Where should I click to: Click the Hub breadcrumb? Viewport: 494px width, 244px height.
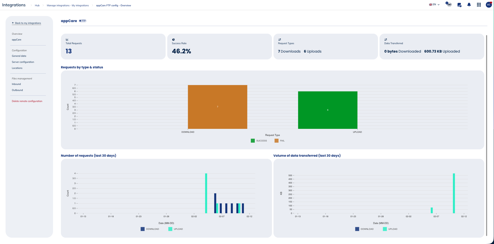(37, 6)
